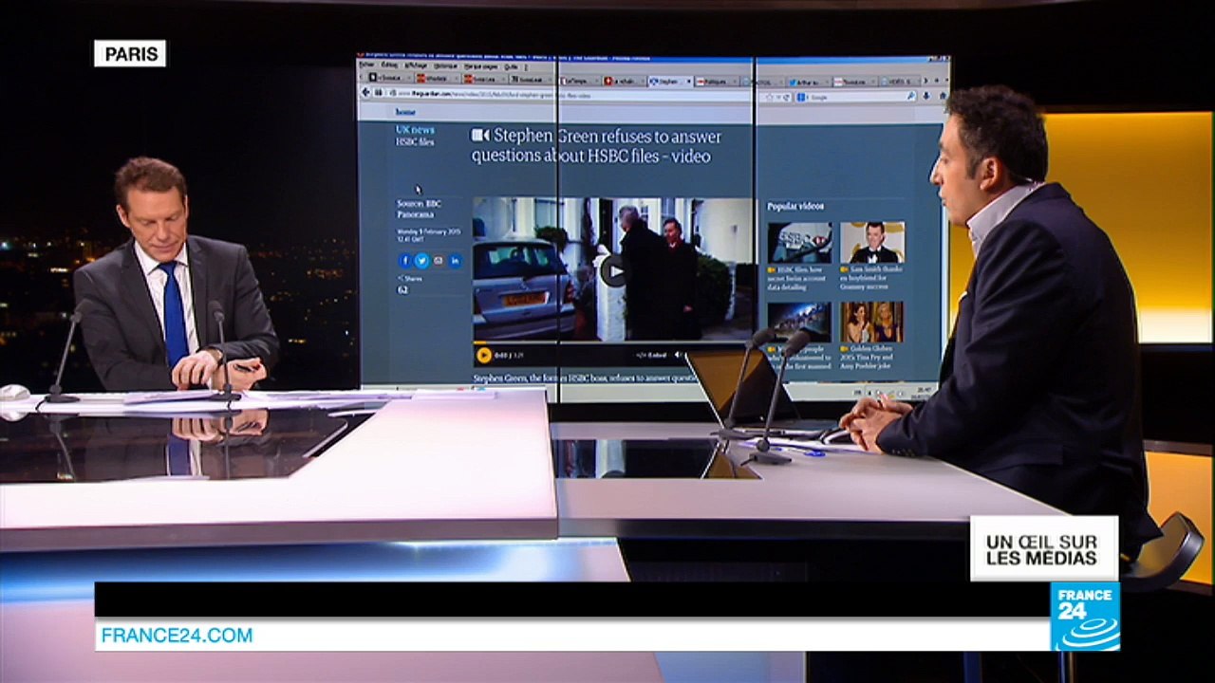
Task: Click the video camera icon beside the headline
Action: click(x=480, y=135)
